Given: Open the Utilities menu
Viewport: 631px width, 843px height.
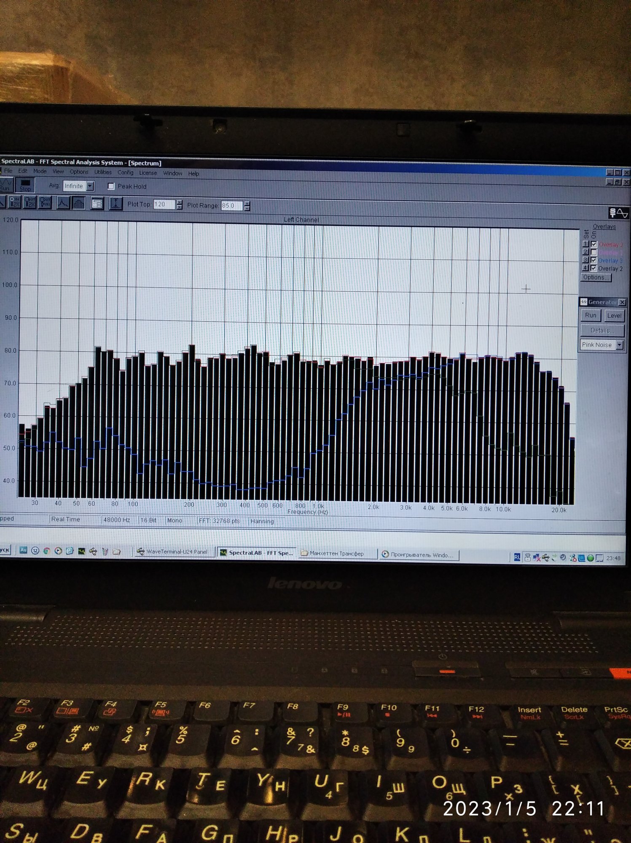Looking at the screenshot, I should pos(103,172).
